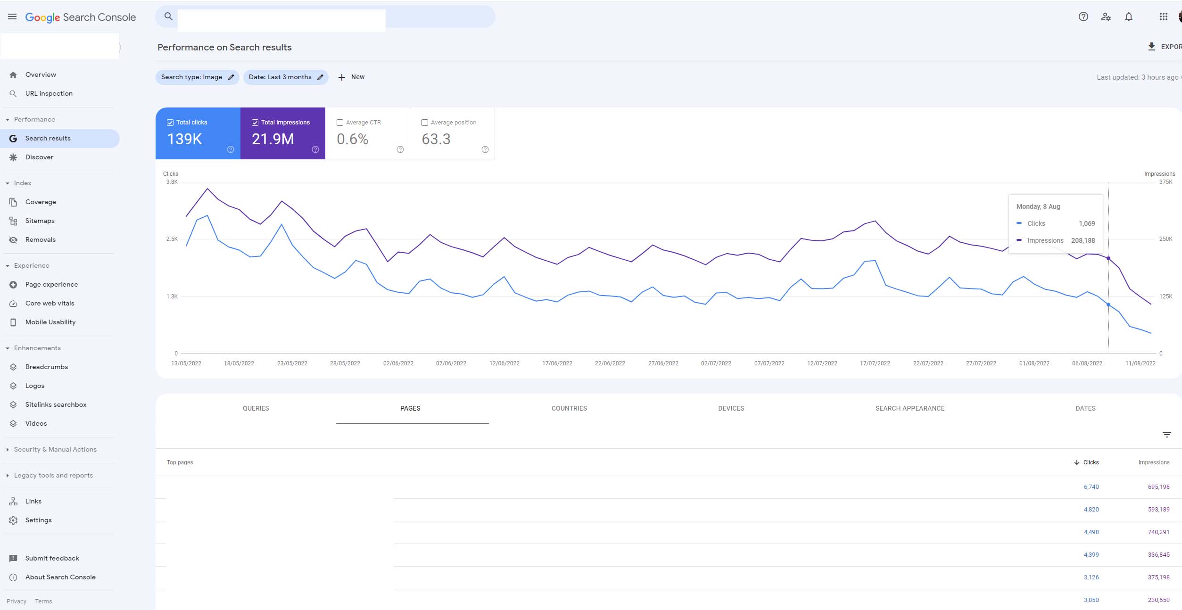Uncheck the Total clicks checkbox
The image size is (1182, 610).
point(170,123)
